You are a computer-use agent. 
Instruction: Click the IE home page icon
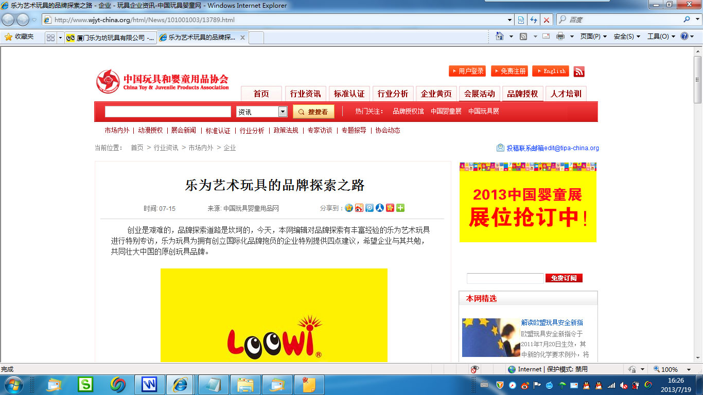[499, 36]
